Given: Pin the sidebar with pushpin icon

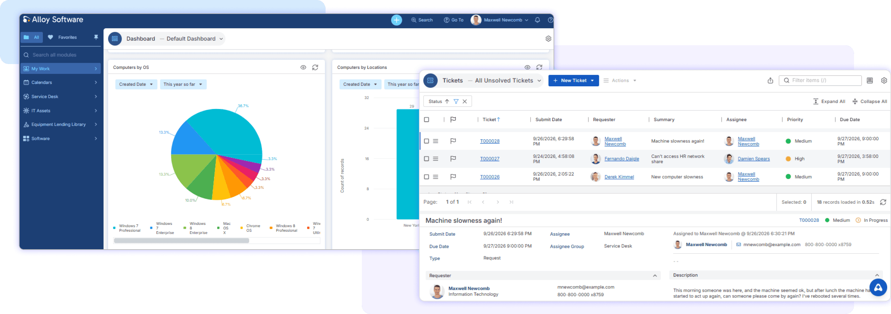Looking at the screenshot, I should pos(96,37).
